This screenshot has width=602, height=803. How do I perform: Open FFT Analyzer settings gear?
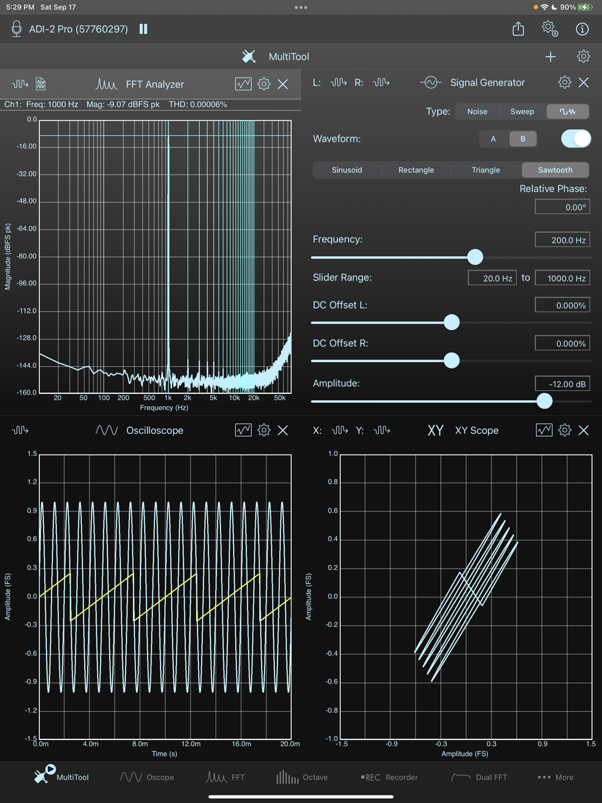[264, 84]
